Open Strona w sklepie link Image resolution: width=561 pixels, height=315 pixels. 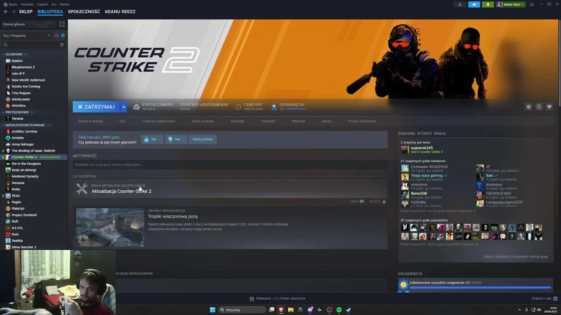(x=90, y=121)
